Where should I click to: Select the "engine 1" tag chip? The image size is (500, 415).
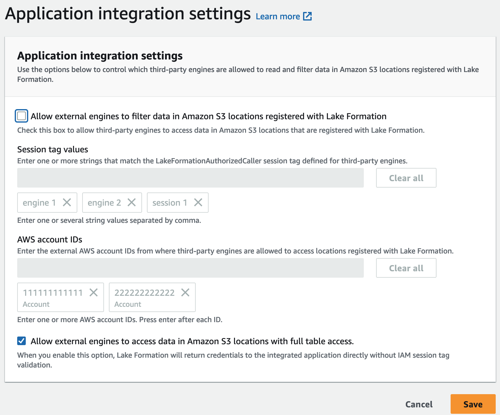(40, 202)
